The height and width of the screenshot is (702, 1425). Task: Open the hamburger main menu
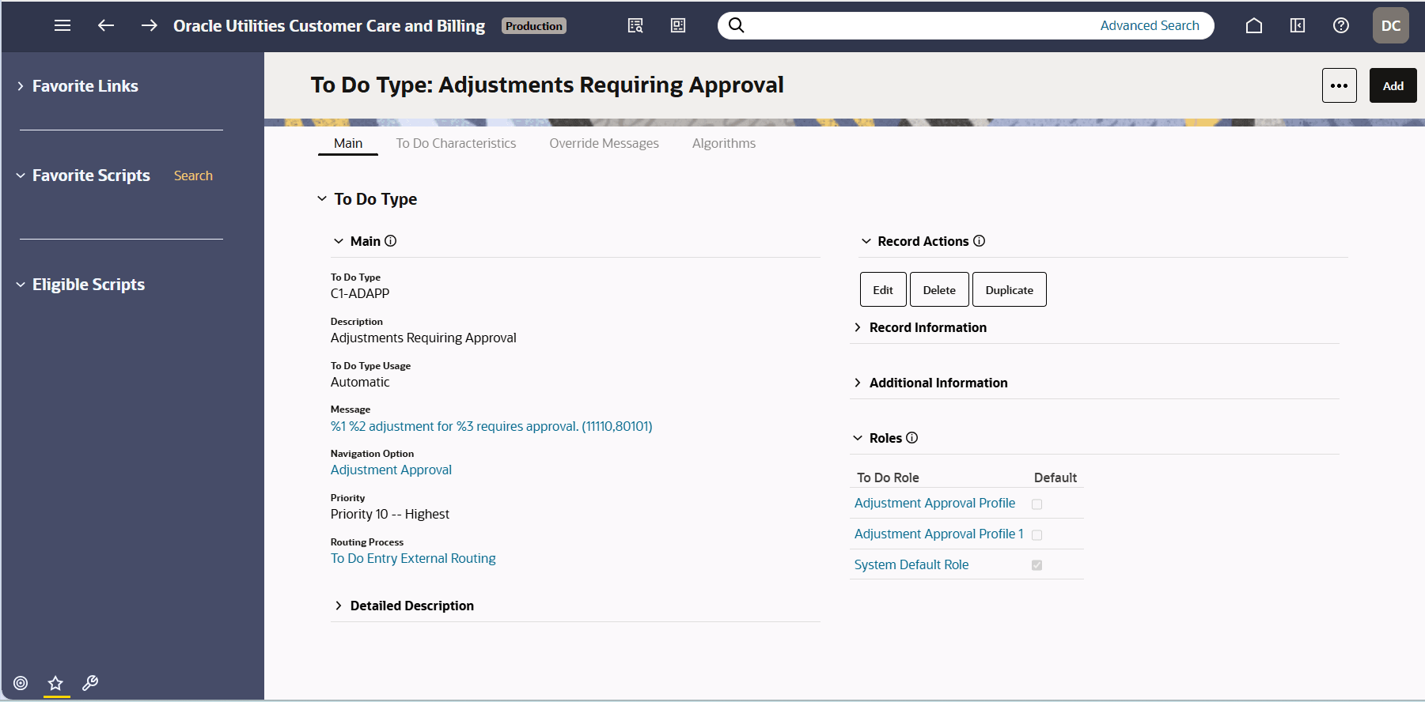click(x=63, y=25)
